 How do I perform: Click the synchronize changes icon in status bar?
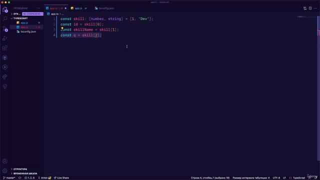(20, 178)
